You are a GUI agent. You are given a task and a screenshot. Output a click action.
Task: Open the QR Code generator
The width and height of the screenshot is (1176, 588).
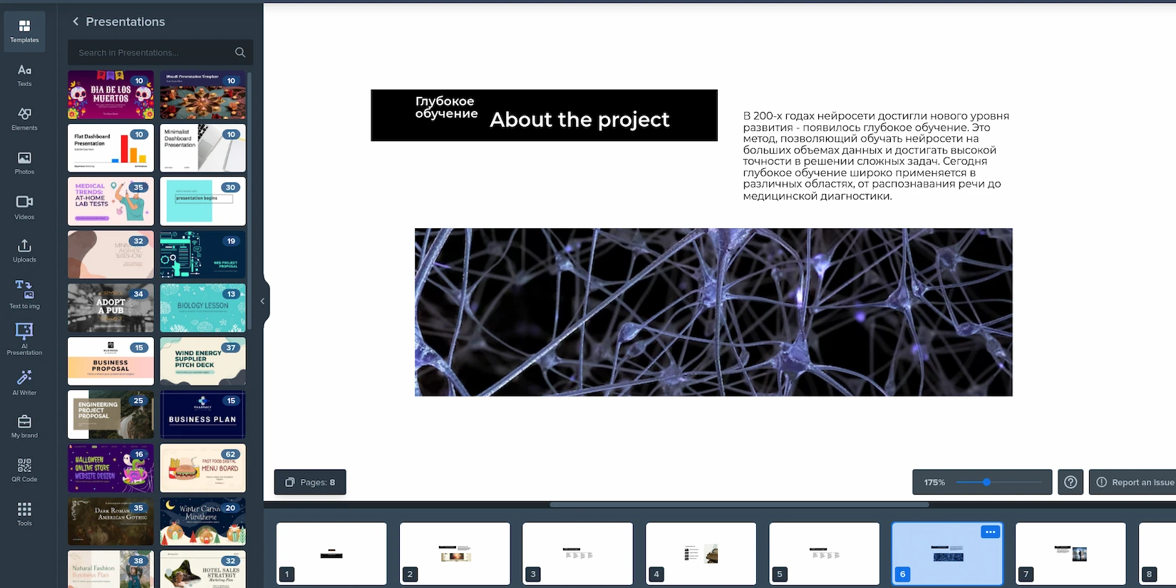(24, 470)
